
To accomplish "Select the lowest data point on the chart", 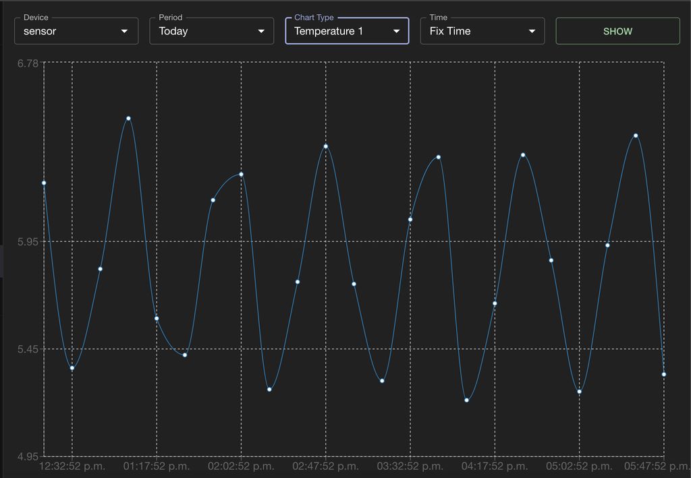I will point(466,400).
